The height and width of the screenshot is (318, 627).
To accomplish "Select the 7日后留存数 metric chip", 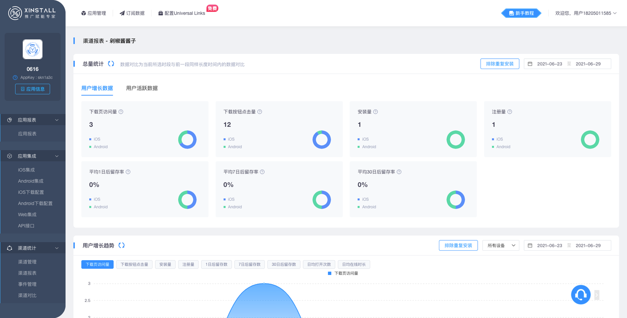I will tap(249, 264).
